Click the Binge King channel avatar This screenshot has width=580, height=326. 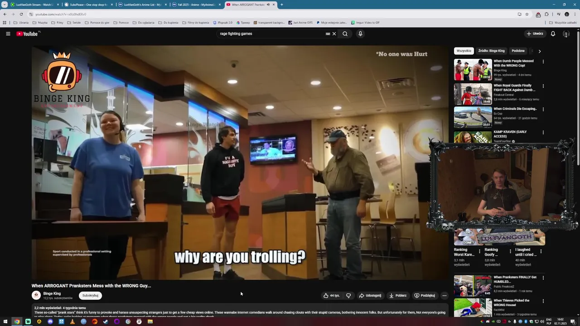pos(36,295)
